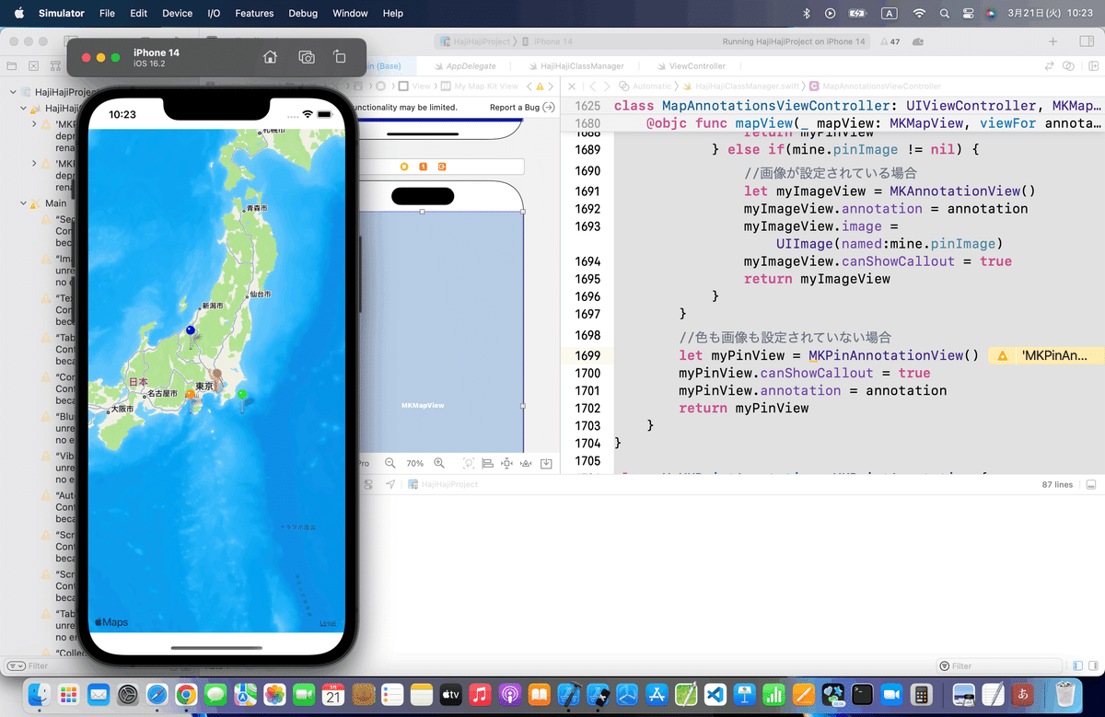
Task: Open the Window menu
Action: 350,13
